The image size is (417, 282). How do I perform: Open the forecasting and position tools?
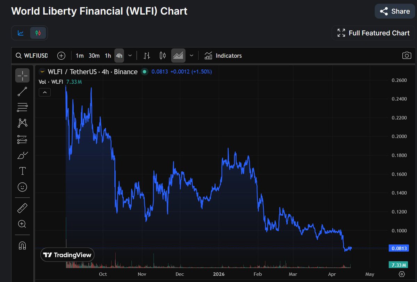[x=22, y=139]
